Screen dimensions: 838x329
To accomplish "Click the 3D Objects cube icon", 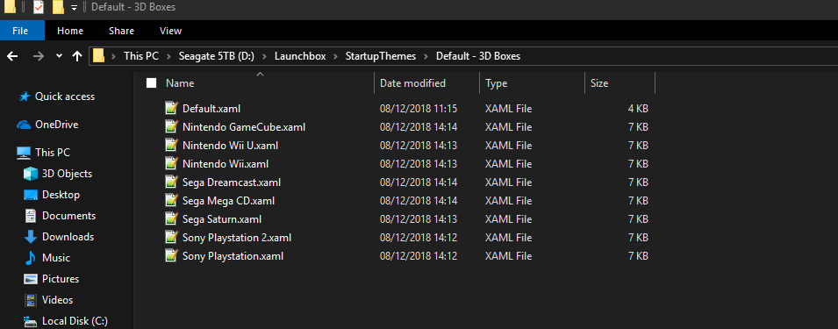I will [x=31, y=174].
